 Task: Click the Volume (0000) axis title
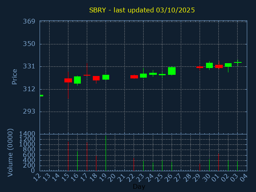click(x=10, y=152)
